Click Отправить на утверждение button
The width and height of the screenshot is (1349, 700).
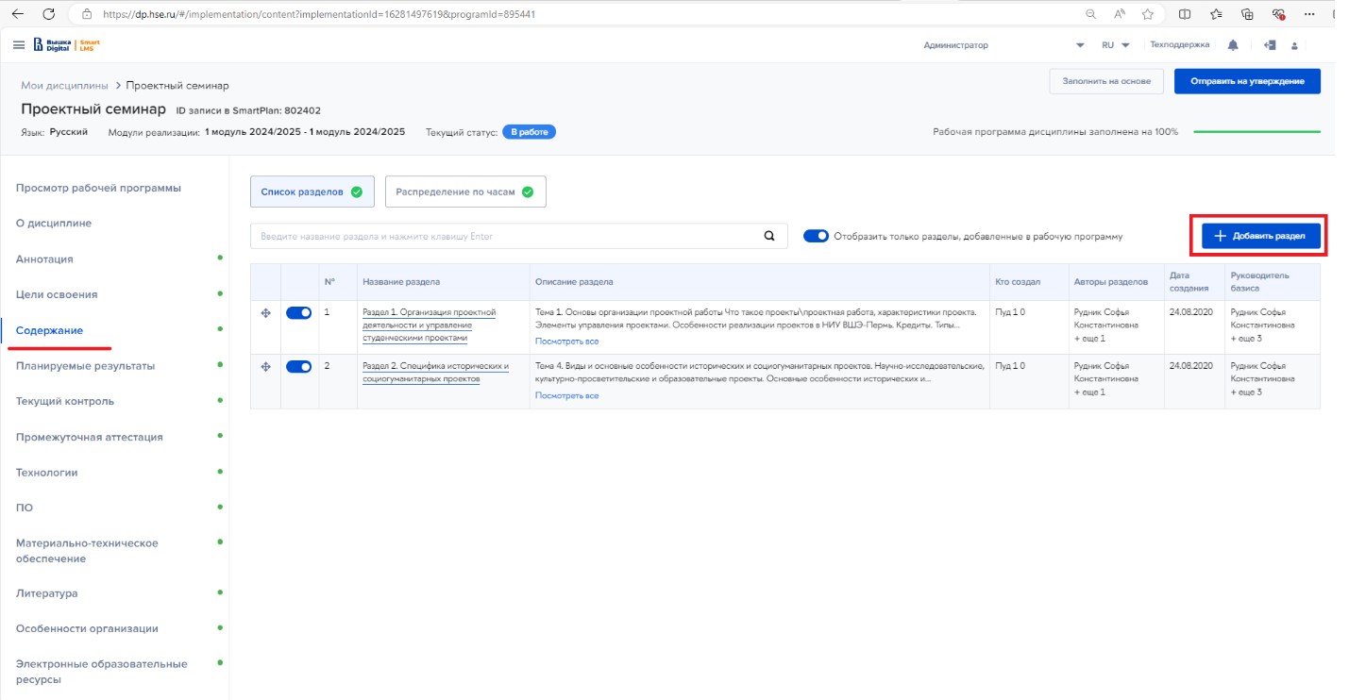coord(1246,81)
